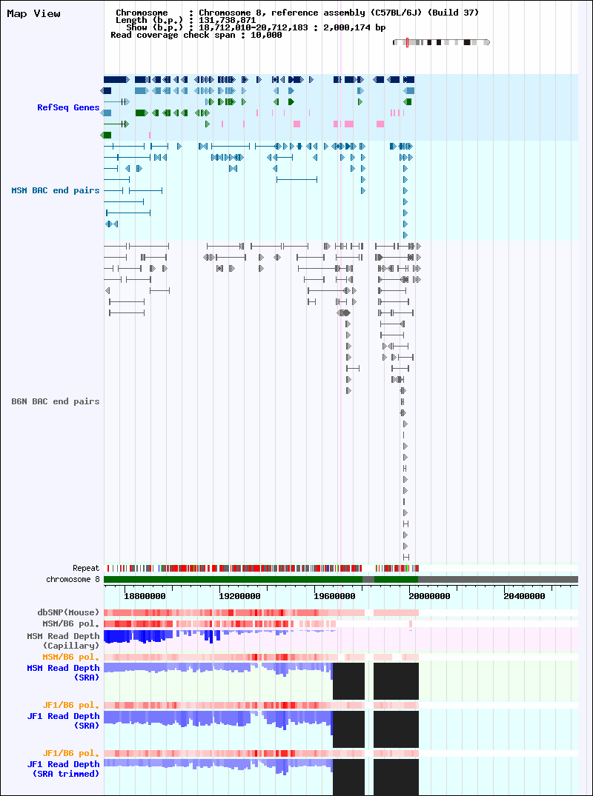Viewport: 593px width, 796px height.
Task: Click the chromosome 8 ideogram overview
Action: (441, 43)
